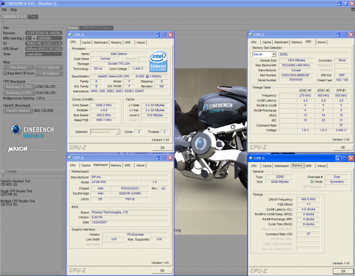
Task: Open About tab in the top-left CPU-Z window
Action: click(140, 43)
